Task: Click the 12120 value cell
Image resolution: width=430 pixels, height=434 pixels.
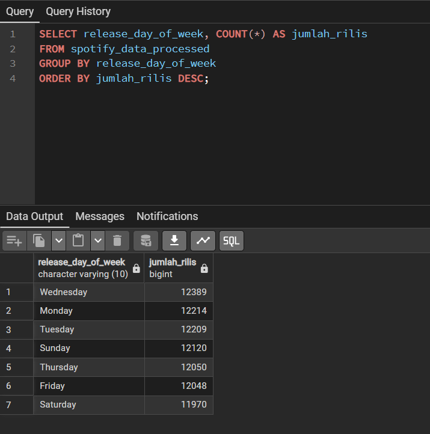Action: 179,348
